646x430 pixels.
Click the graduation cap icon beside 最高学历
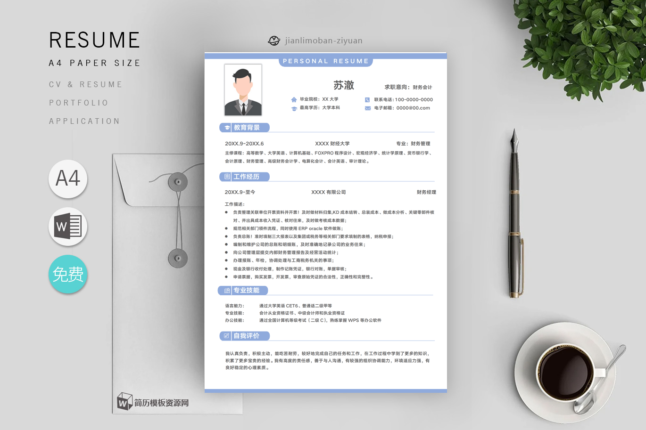(294, 108)
